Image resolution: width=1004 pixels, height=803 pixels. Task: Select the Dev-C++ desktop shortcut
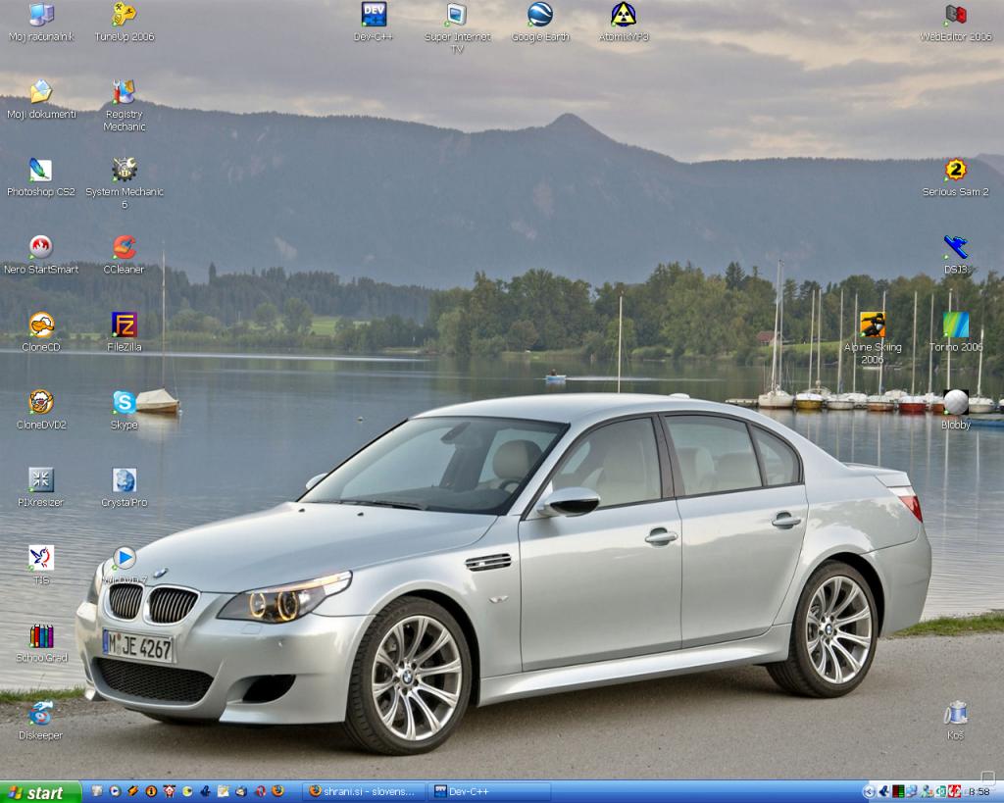point(374,23)
